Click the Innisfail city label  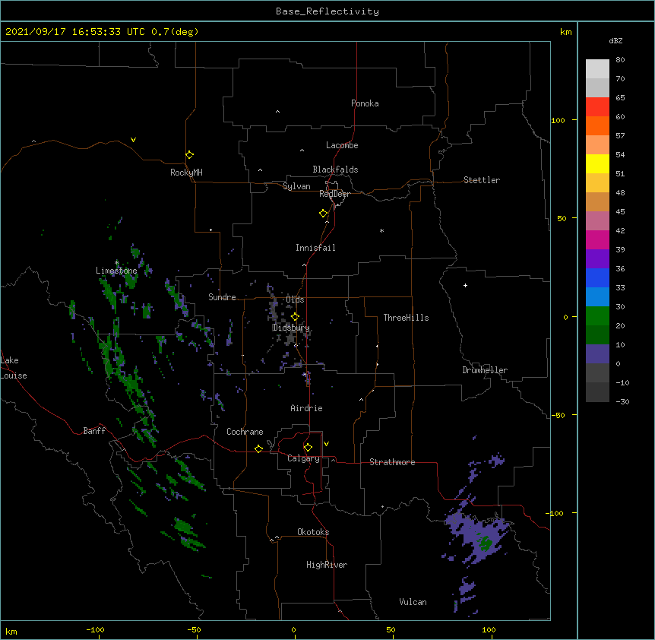coord(315,248)
